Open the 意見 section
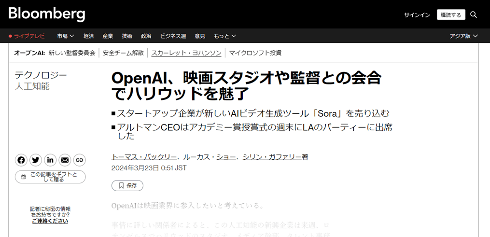Screen dimensions: 490x237 point(200,36)
